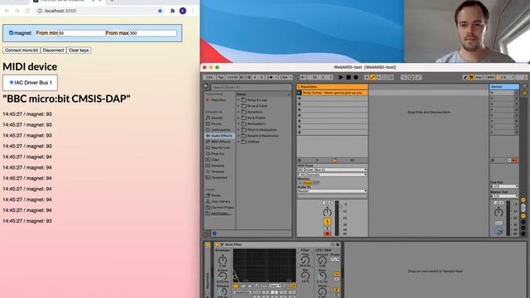Open the browser extensions puzzle icon
The image size is (530, 298).
pyautogui.click(x=172, y=11)
